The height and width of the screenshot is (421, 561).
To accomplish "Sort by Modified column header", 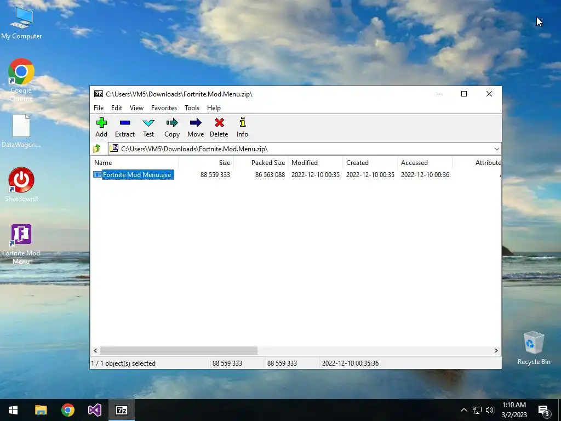I will pyautogui.click(x=315, y=162).
